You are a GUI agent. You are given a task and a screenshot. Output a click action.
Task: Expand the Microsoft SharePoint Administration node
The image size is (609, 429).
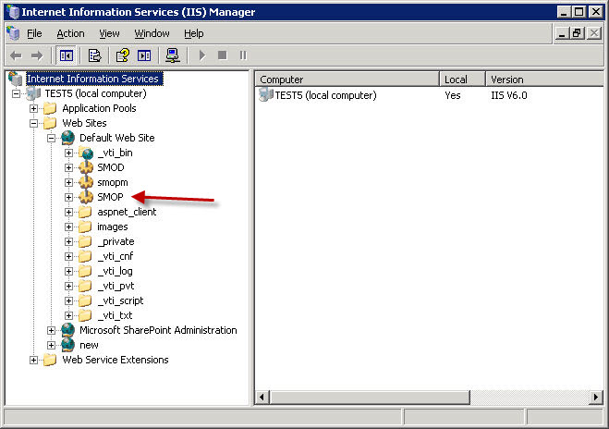[x=51, y=330]
